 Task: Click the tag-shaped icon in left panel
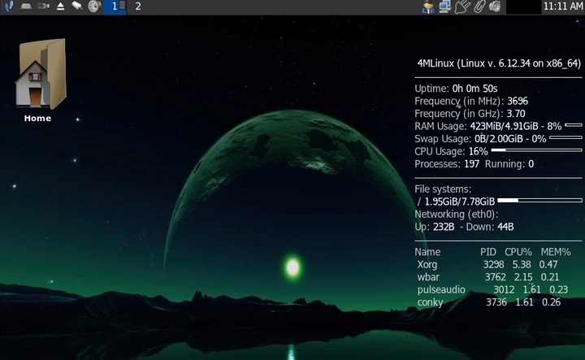77,7
